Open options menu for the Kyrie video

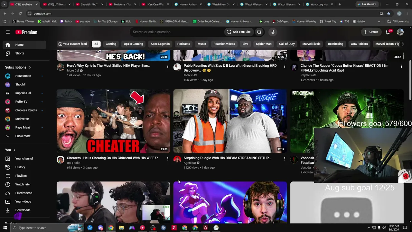coord(168,66)
